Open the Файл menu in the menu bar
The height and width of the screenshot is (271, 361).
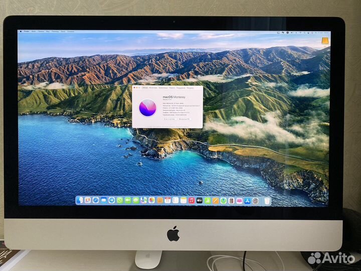[x=34, y=31]
